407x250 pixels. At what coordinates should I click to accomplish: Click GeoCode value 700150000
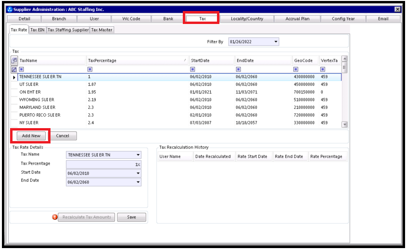[304, 92]
